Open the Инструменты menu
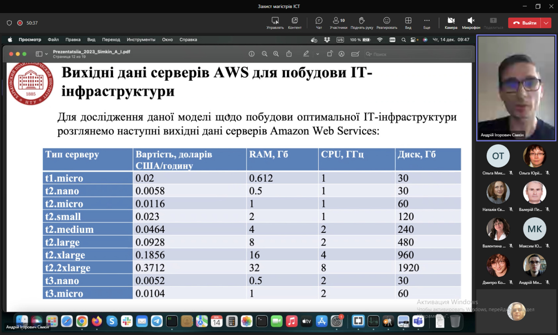The width and height of the screenshot is (558, 335). (141, 39)
